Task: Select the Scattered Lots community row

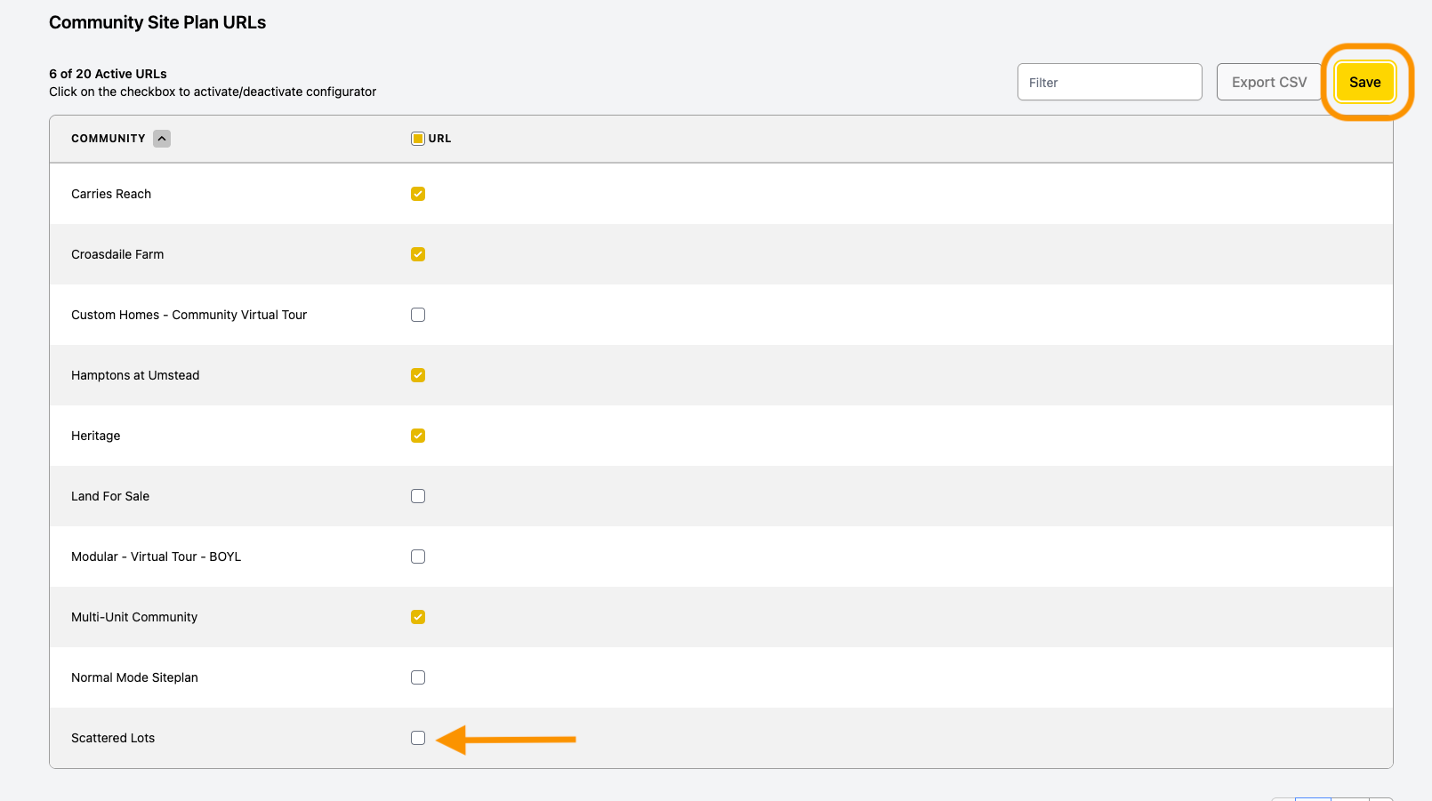Action: pos(721,738)
